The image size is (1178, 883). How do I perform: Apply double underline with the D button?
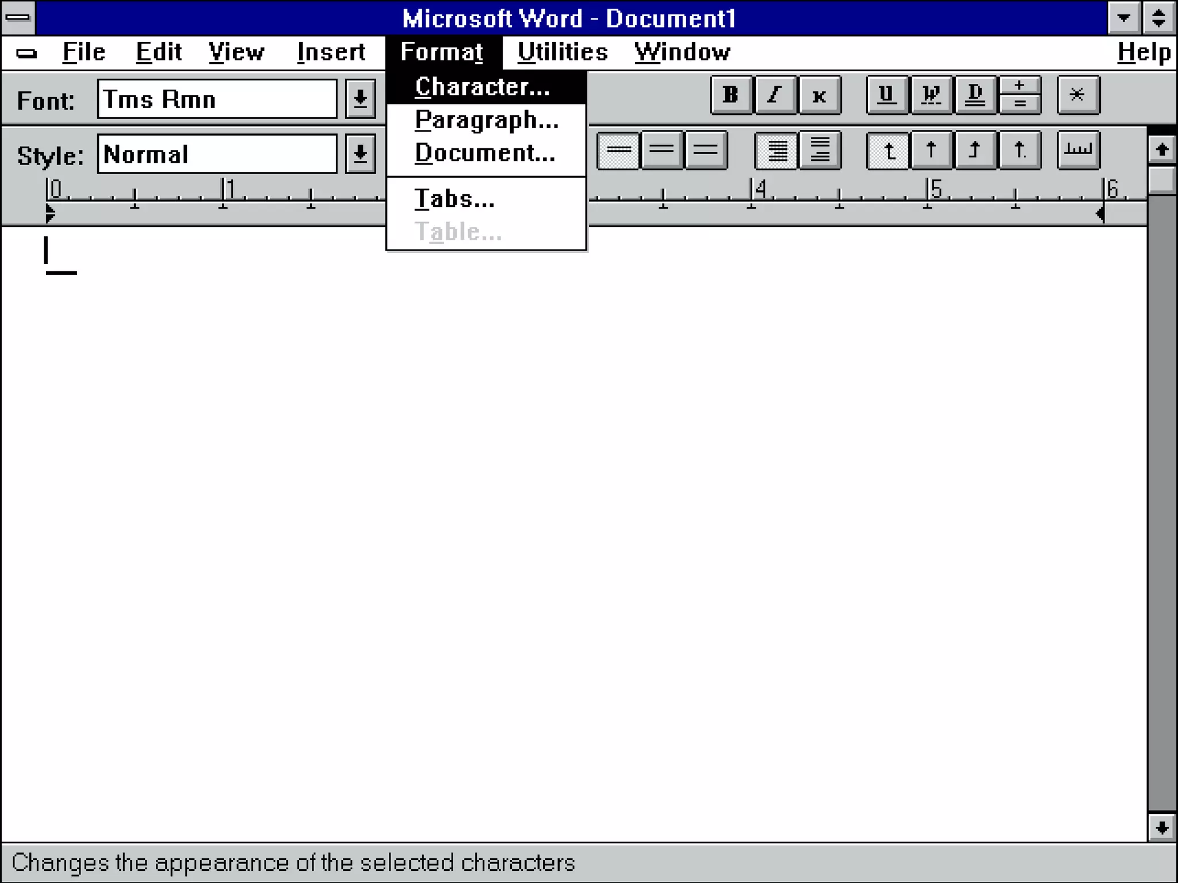[x=975, y=95]
